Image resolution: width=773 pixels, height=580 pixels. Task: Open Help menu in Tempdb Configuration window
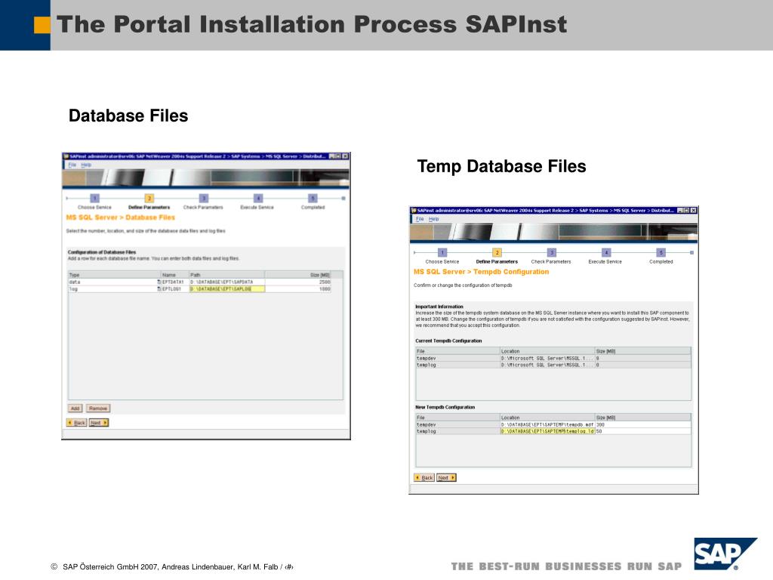pos(434,219)
